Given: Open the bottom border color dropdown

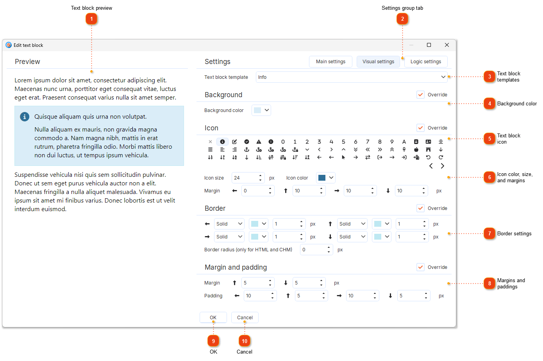Looking at the screenshot, I should point(382,237).
